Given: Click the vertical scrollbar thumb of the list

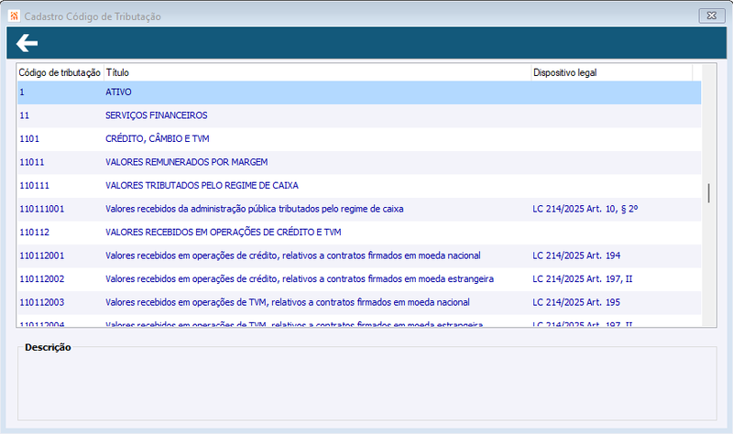Looking at the screenshot, I should 708,193.
